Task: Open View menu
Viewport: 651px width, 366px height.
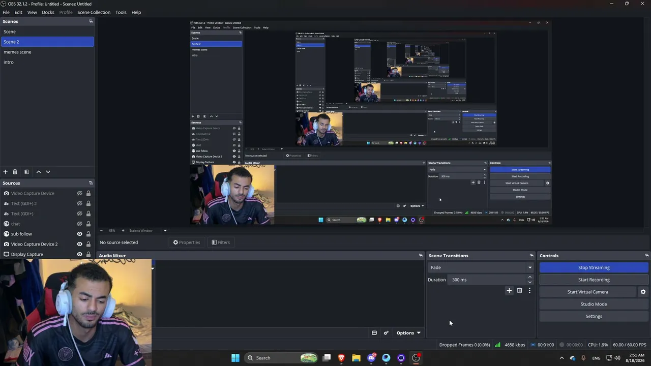Action: point(32,12)
